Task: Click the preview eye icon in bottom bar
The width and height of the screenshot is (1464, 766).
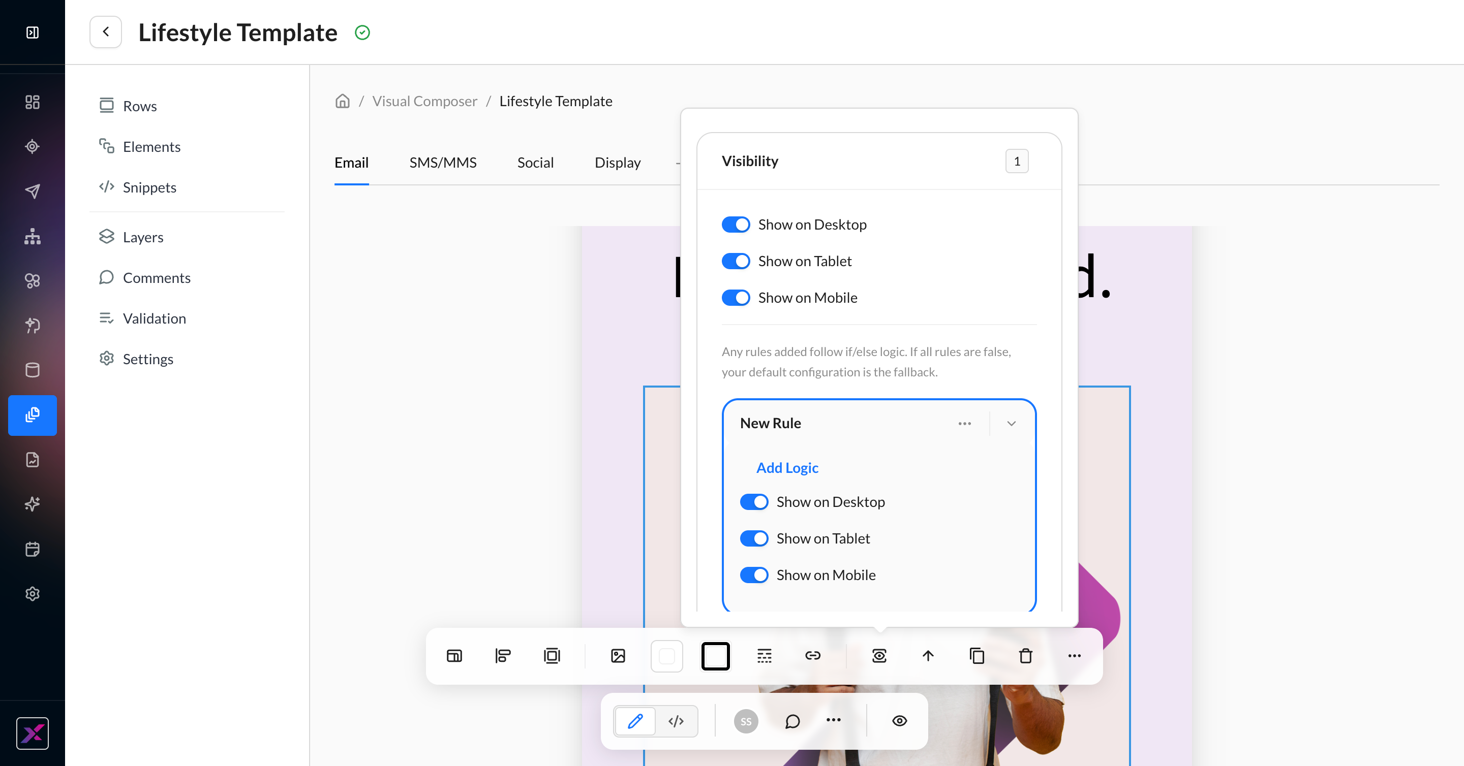Action: 899,721
